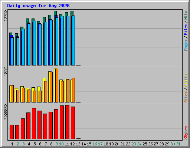Click the cyan Pages bar for day 12
This screenshot has height=148, width=190.
[x=73, y=40]
